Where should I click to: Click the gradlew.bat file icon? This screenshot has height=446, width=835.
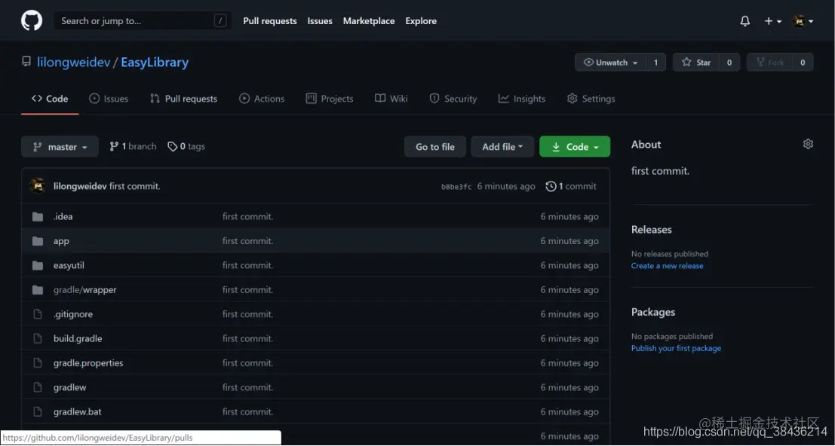tap(37, 412)
